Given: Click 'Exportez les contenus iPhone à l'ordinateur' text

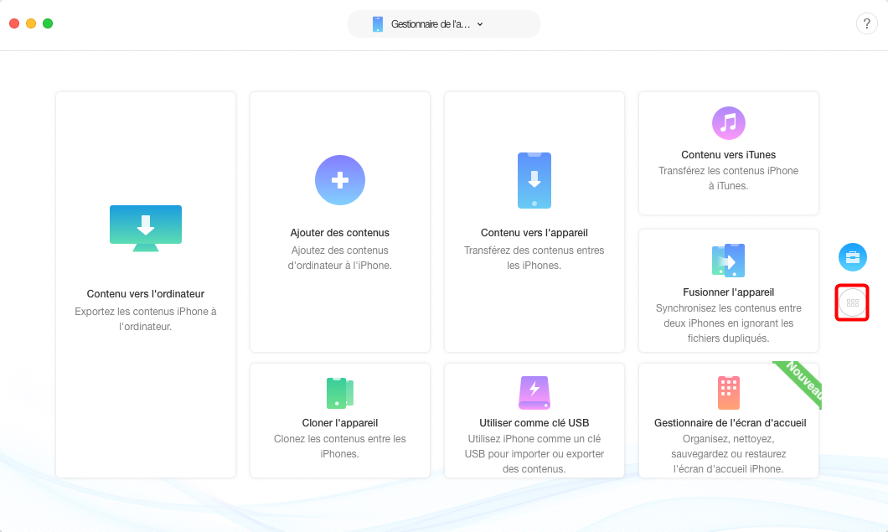Looking at the screenshot, I should point(146,319).
